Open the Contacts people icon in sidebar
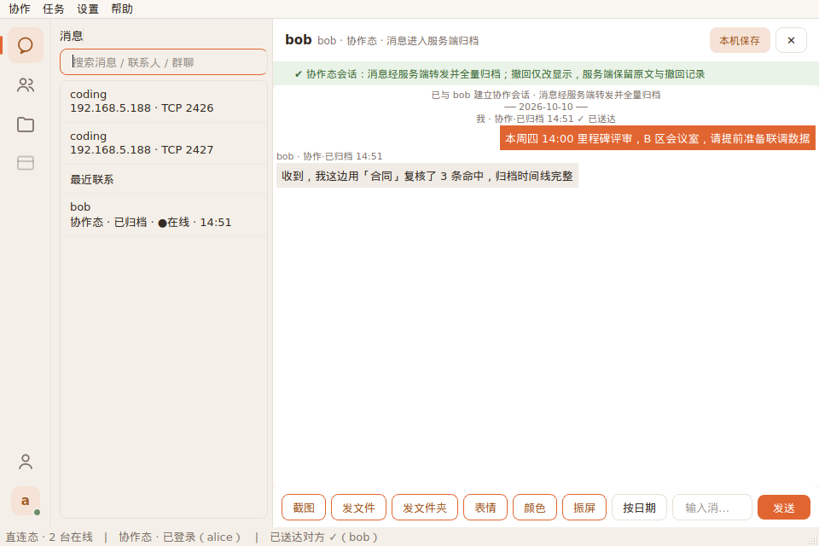Viewport: 819px width, 546px height. tap(25, 84)
